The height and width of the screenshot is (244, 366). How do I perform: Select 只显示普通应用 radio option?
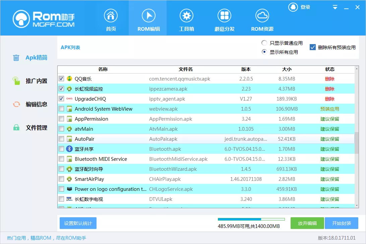264,43
